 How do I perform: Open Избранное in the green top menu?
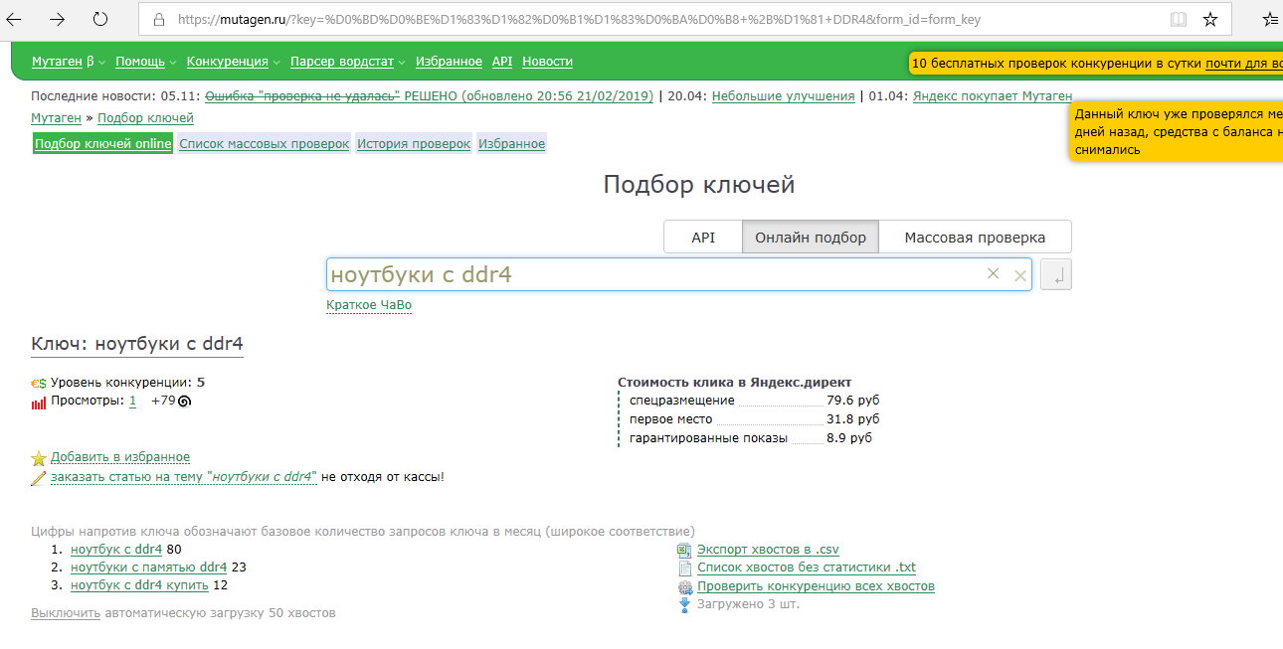coord(449,62)
